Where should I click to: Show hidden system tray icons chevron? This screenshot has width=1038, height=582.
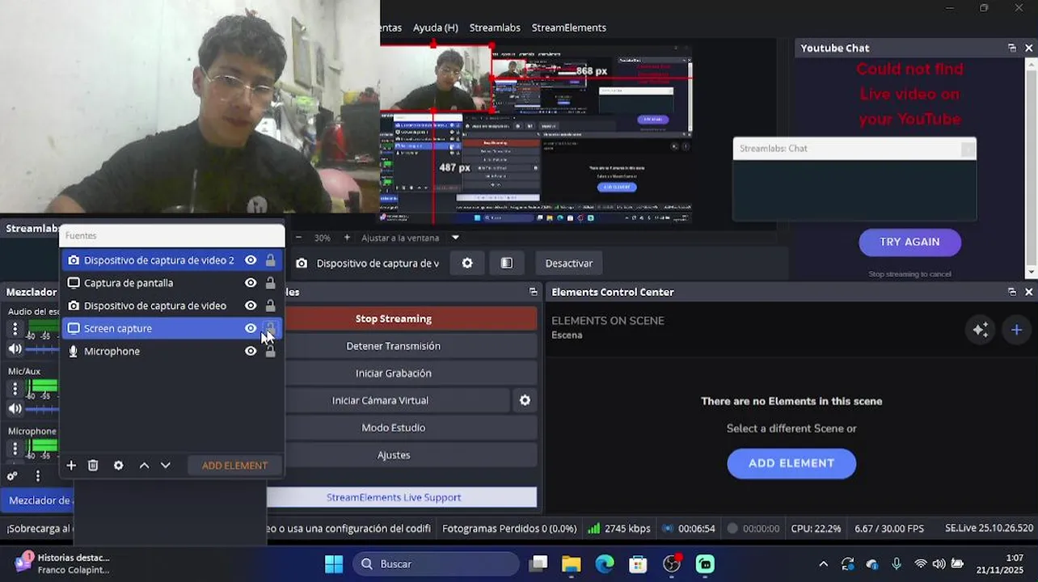point(823,564)
